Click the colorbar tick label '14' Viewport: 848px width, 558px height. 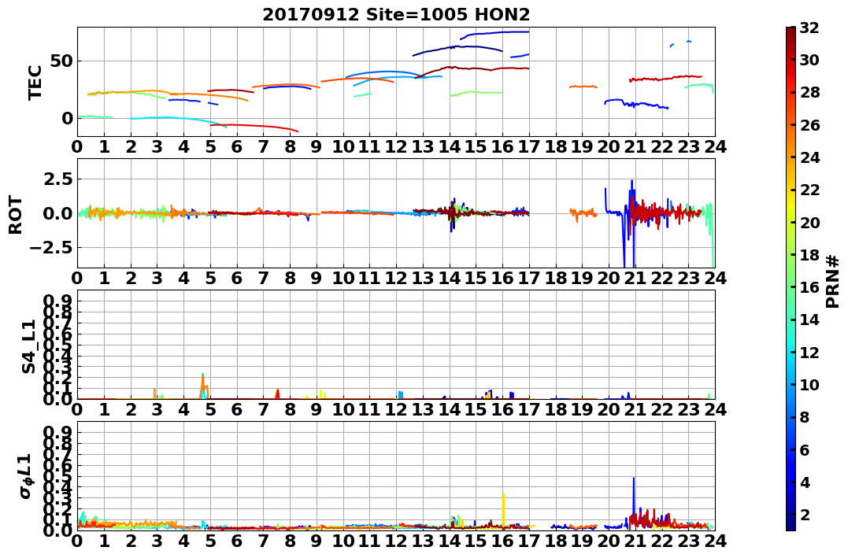pos(809,320)
